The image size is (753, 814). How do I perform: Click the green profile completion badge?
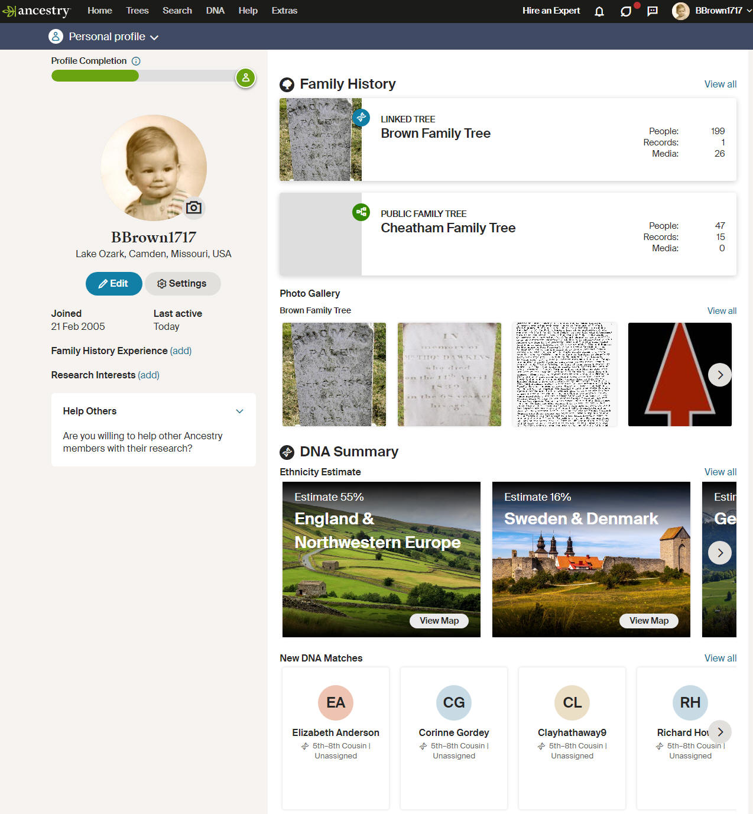245,77
